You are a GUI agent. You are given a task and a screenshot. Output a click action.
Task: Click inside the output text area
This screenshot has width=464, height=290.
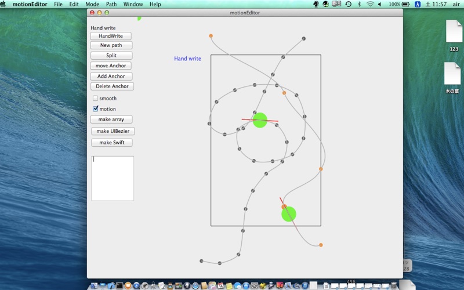(113, 179)
